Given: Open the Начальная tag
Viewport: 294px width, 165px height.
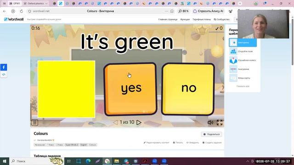Looking at the screenshot, I should pos(40,145).
